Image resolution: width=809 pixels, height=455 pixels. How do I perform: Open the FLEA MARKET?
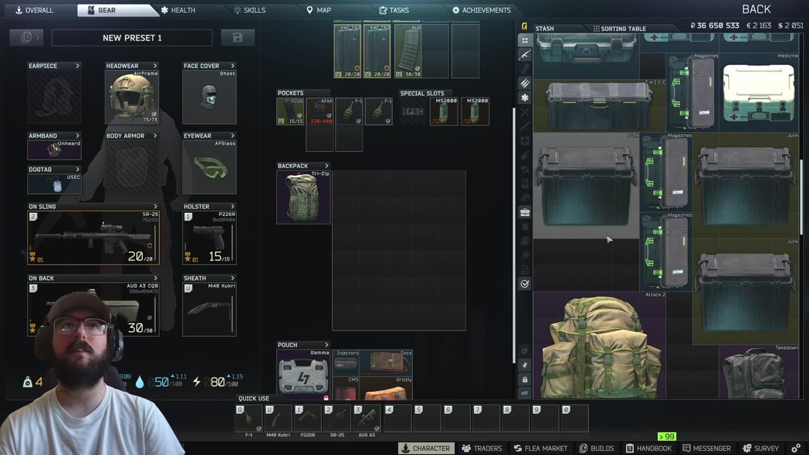(540, 448)
